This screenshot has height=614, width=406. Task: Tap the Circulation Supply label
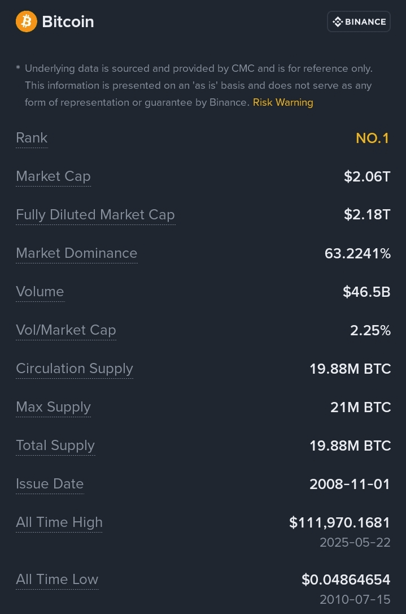pyautogui.click(x=75, y=369)
